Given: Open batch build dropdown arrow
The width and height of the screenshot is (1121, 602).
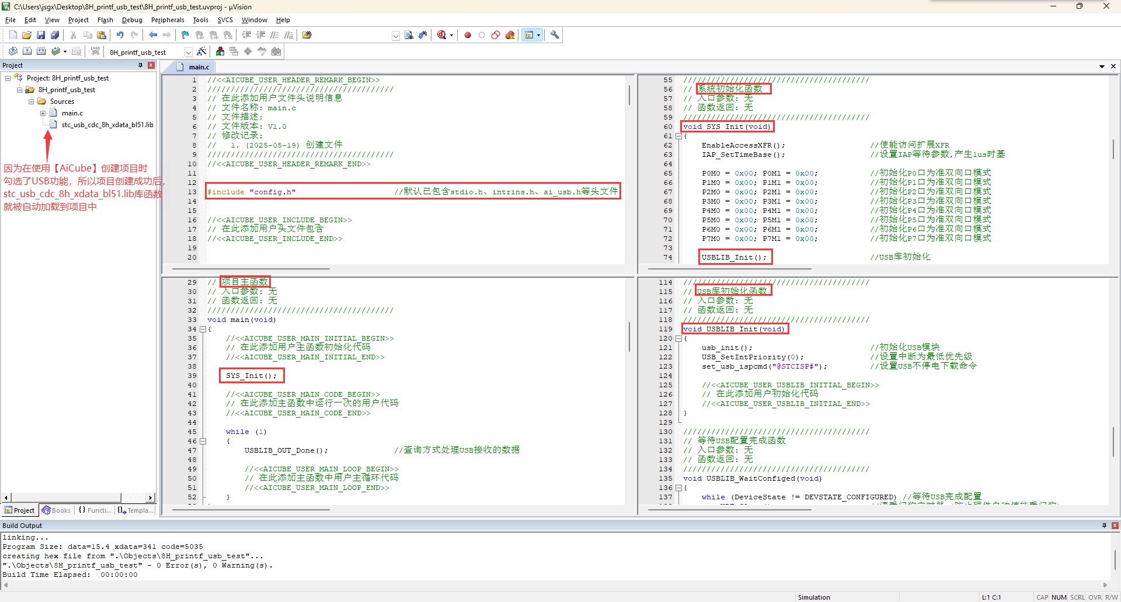Looking at the screenshot, I should point(65,51).
